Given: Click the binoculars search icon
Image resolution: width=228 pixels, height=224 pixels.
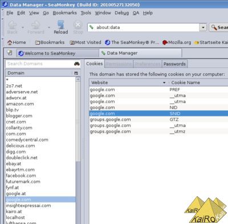Looking at the screenshot, I should point(77,64).
